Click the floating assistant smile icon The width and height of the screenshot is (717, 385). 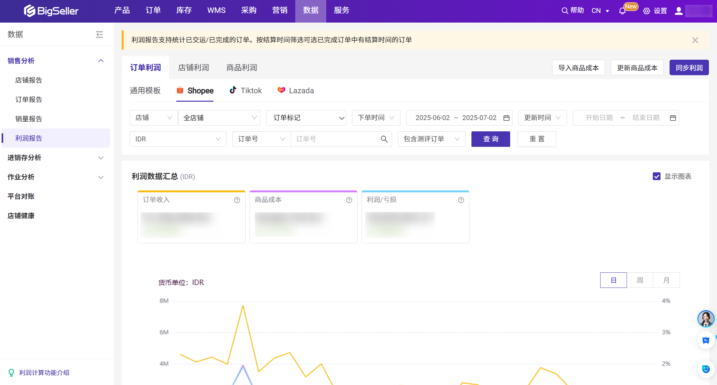(x=706, y=369)
